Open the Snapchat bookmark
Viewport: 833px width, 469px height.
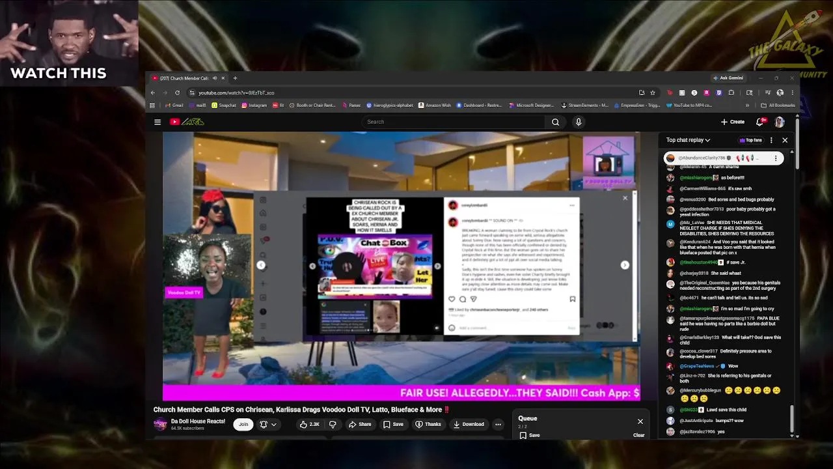tap(224, 106)
